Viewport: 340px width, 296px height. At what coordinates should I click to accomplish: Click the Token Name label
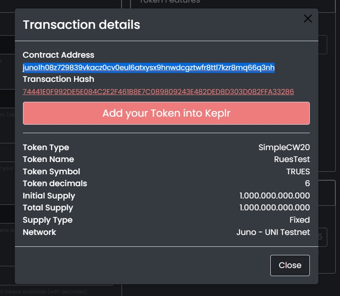click(x=48, y=159)
